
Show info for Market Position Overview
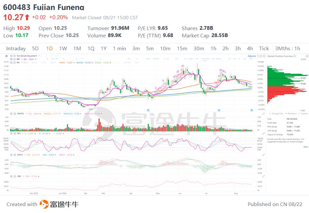pos(295,56)
